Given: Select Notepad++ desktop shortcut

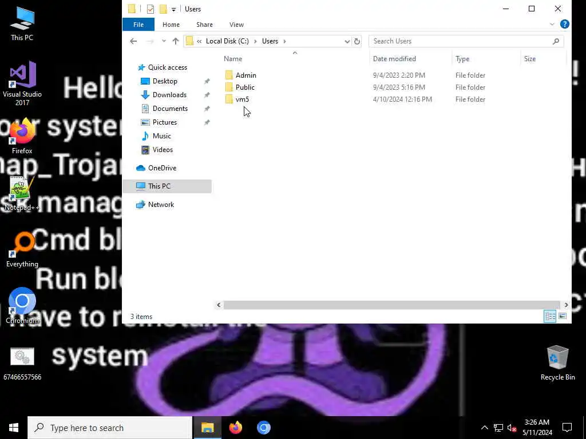Looking at the screenshot, I should coord(22,193).
